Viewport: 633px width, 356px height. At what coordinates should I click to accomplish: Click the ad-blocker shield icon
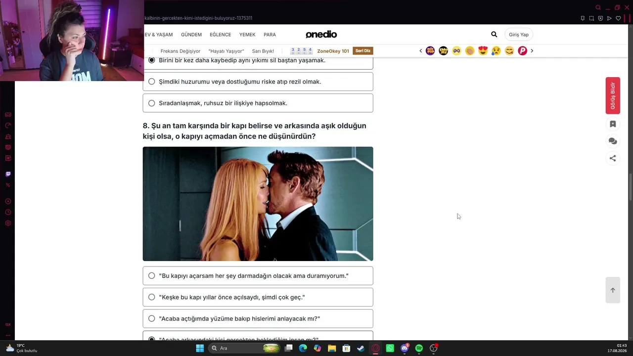click(x=600, y=18)
